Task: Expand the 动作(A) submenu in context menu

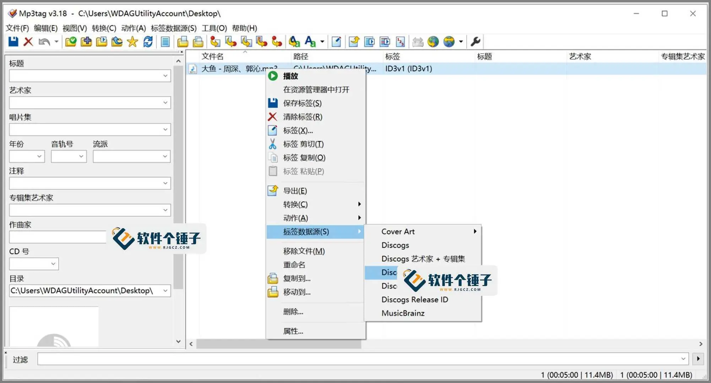Action: 316,218
